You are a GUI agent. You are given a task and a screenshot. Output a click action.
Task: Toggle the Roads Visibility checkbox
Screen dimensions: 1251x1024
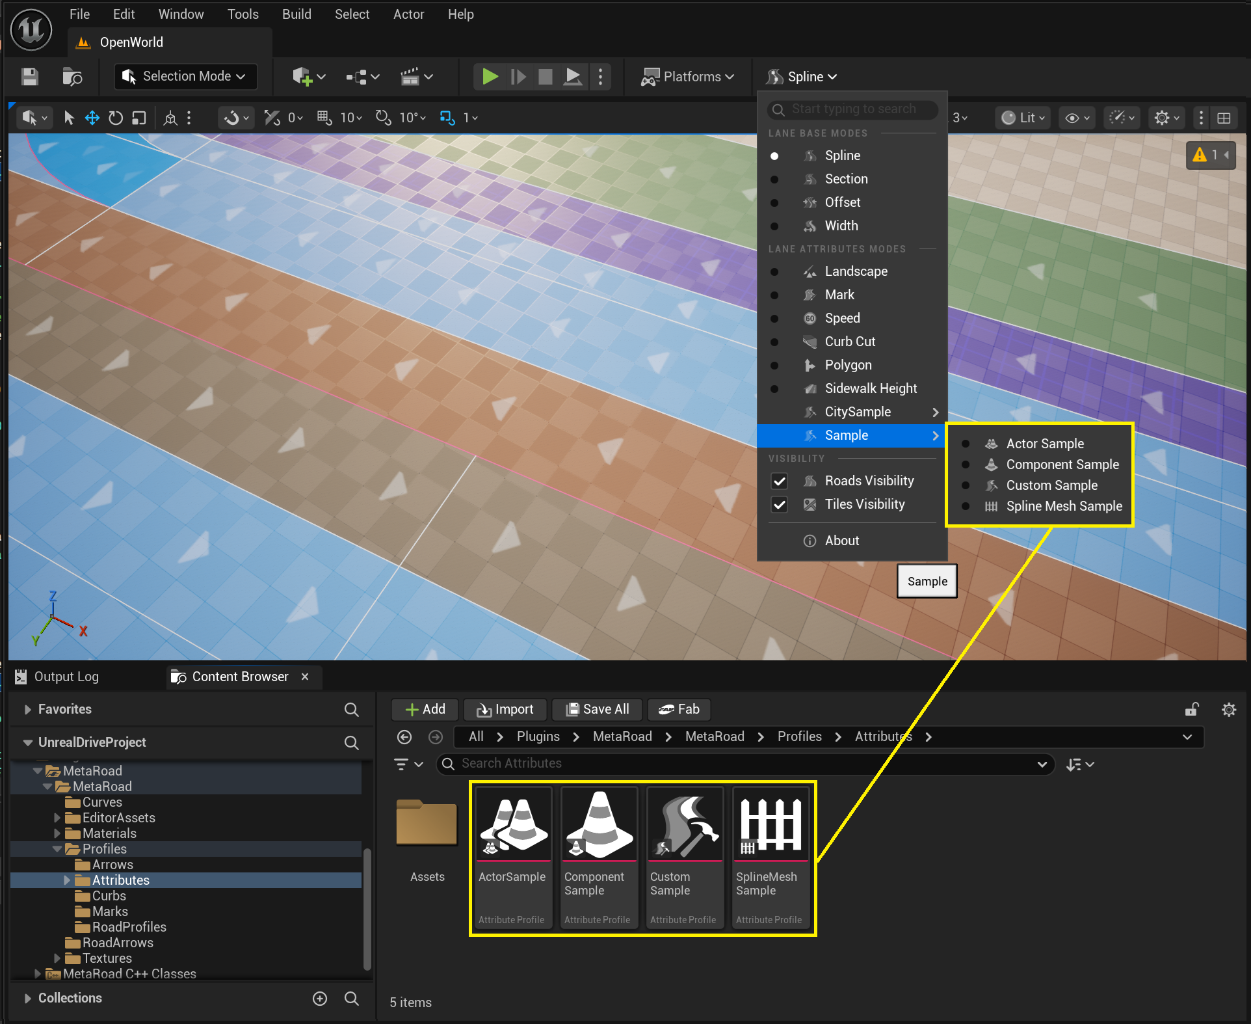[x=779, y=481]
